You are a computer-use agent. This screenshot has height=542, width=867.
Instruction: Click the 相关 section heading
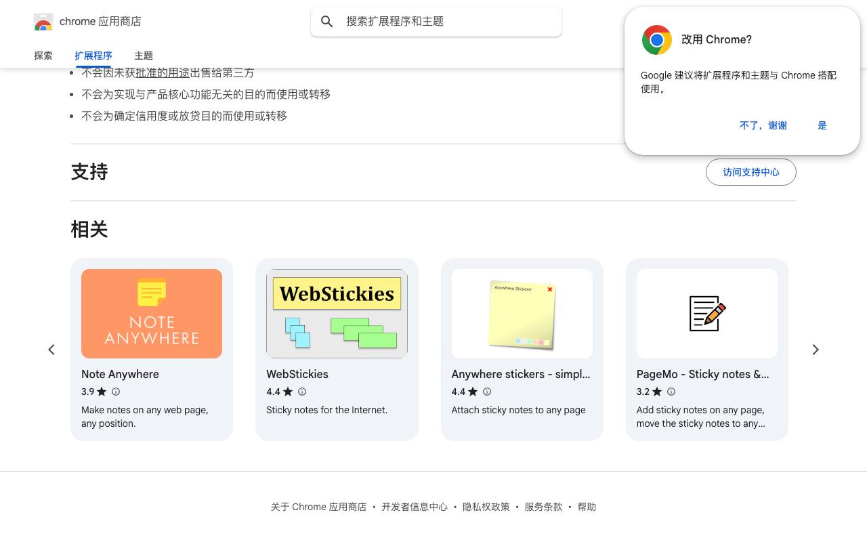tap(89, 230)
